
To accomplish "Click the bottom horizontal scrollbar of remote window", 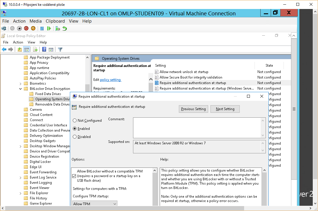I will click(125, 208).
